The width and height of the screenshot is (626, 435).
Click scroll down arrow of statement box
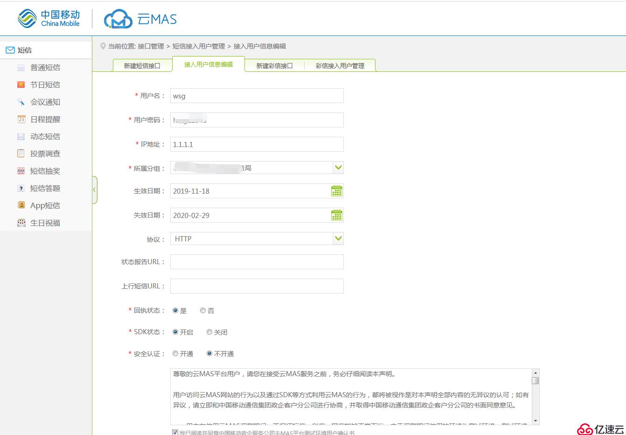click(536, 421)
